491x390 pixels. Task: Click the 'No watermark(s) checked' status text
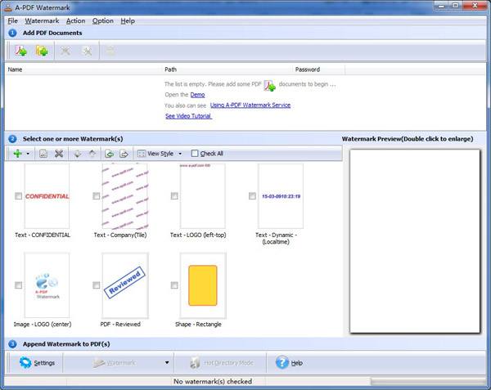coord(213,382)
